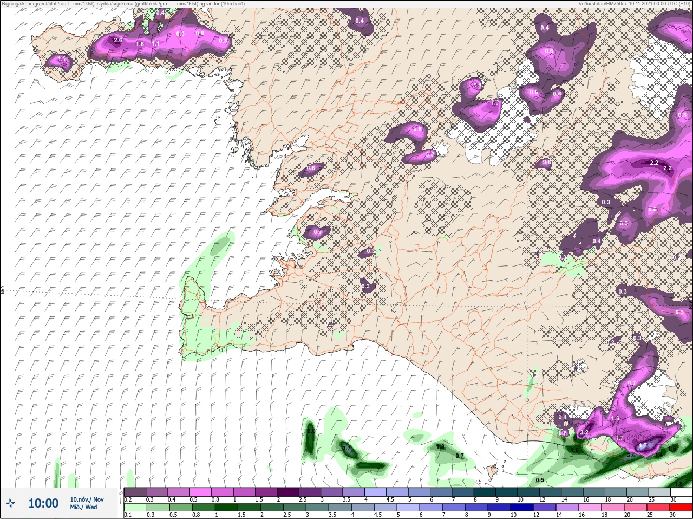
Task: Click the 3.7 rain value offshore south
Action: tap(347, 449)
